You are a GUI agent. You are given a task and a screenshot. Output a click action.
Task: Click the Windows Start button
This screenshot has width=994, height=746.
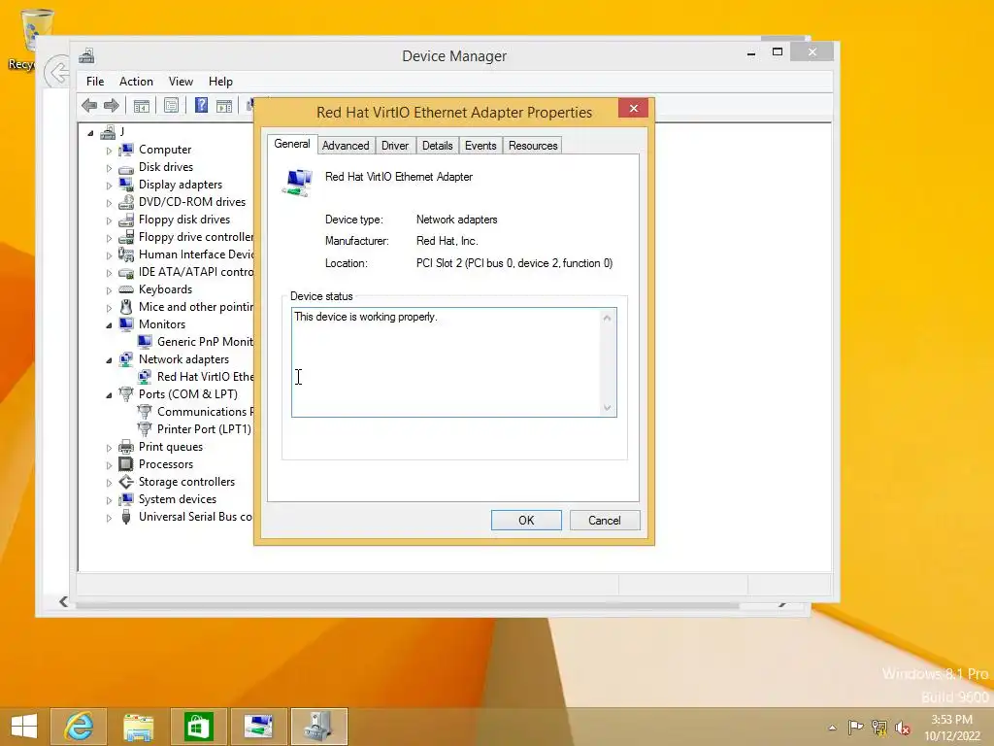coord(24,727)
